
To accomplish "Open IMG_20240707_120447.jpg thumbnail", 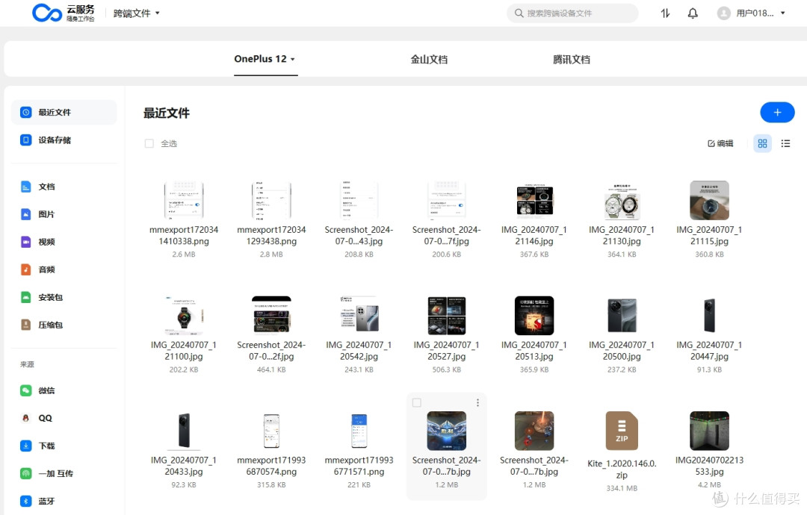I will pyautogui.click(x=709, y=316).
